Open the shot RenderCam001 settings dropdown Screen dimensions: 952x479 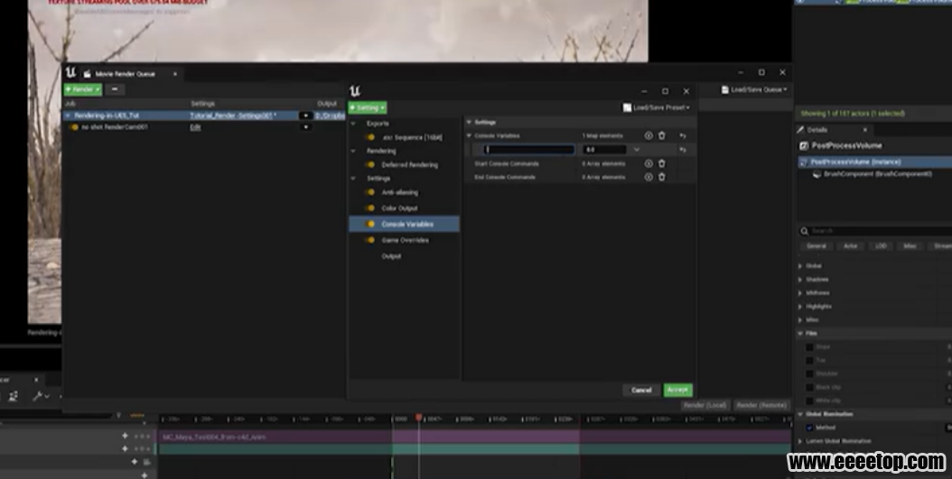(305, 127)
